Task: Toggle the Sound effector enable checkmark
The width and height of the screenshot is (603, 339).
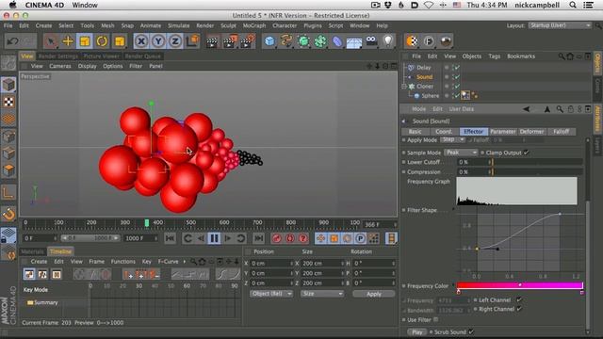Action: [457, 77]
